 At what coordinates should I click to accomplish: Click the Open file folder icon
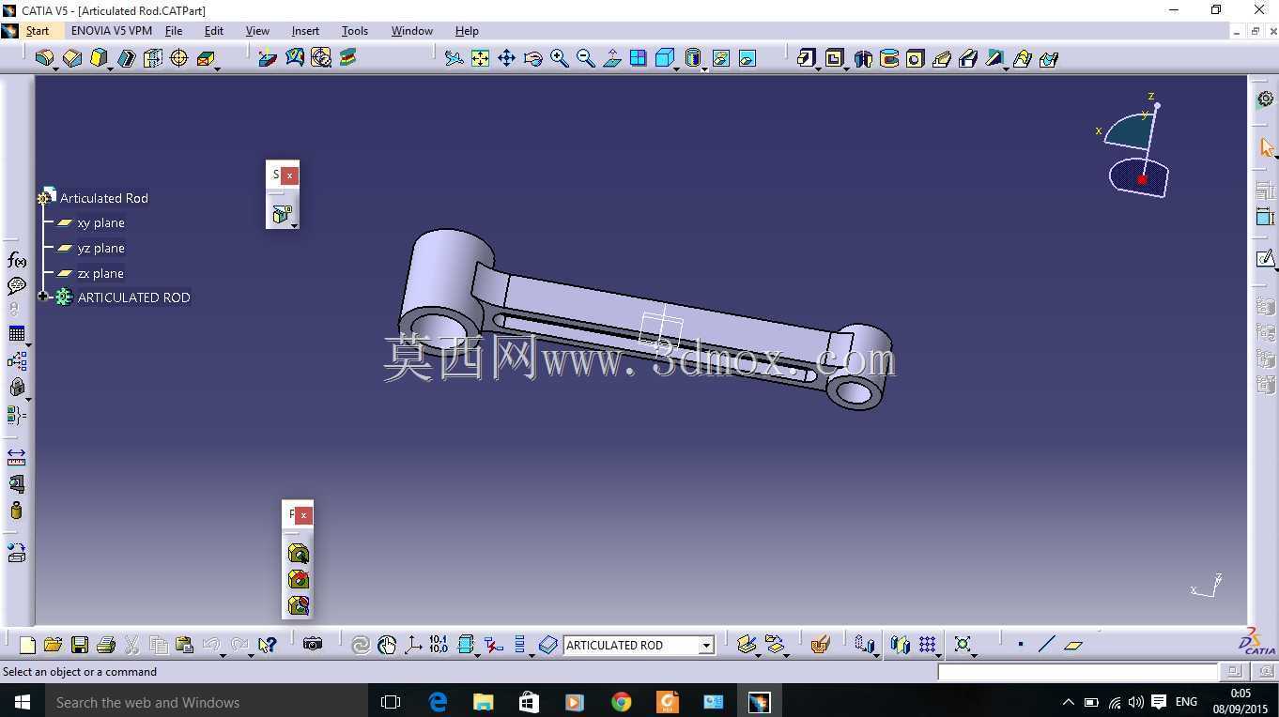coord(53,645)
